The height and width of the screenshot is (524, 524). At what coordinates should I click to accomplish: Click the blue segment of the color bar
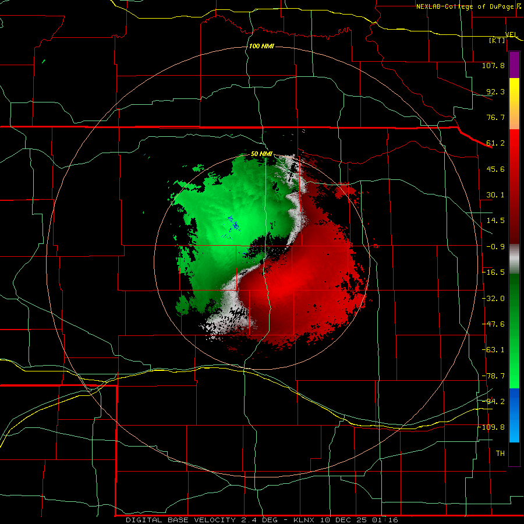[x=514, y=415]
